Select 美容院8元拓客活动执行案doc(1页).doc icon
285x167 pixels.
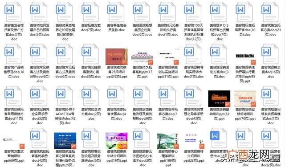(167, 12)
